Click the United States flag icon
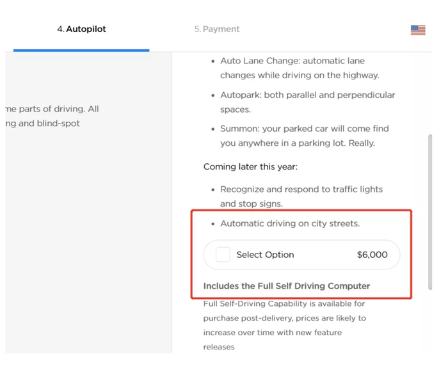This screenshot has height=368, width=448. pyautogui.click(x=417, y=30)
